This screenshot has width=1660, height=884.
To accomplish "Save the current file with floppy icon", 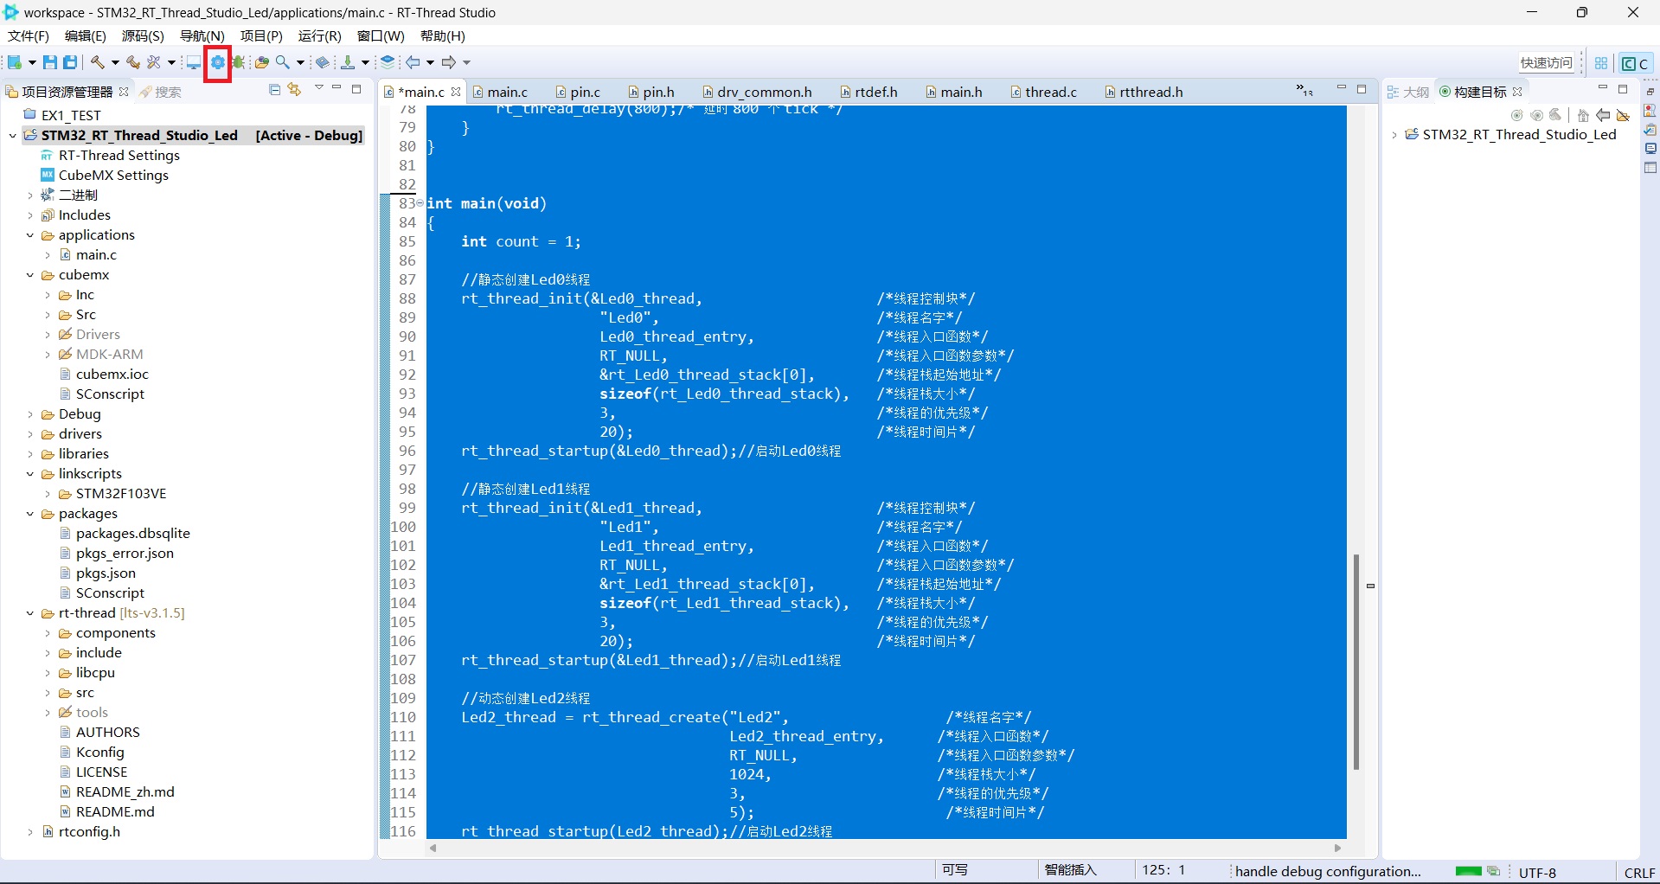I will 50,62.
